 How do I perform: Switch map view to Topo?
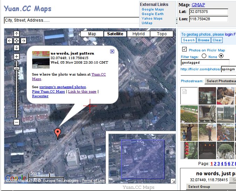[162, 34]
